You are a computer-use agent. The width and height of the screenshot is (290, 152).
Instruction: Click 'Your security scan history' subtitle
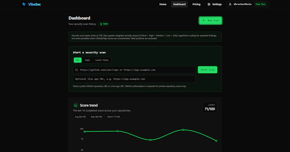[x=82, y=24]
